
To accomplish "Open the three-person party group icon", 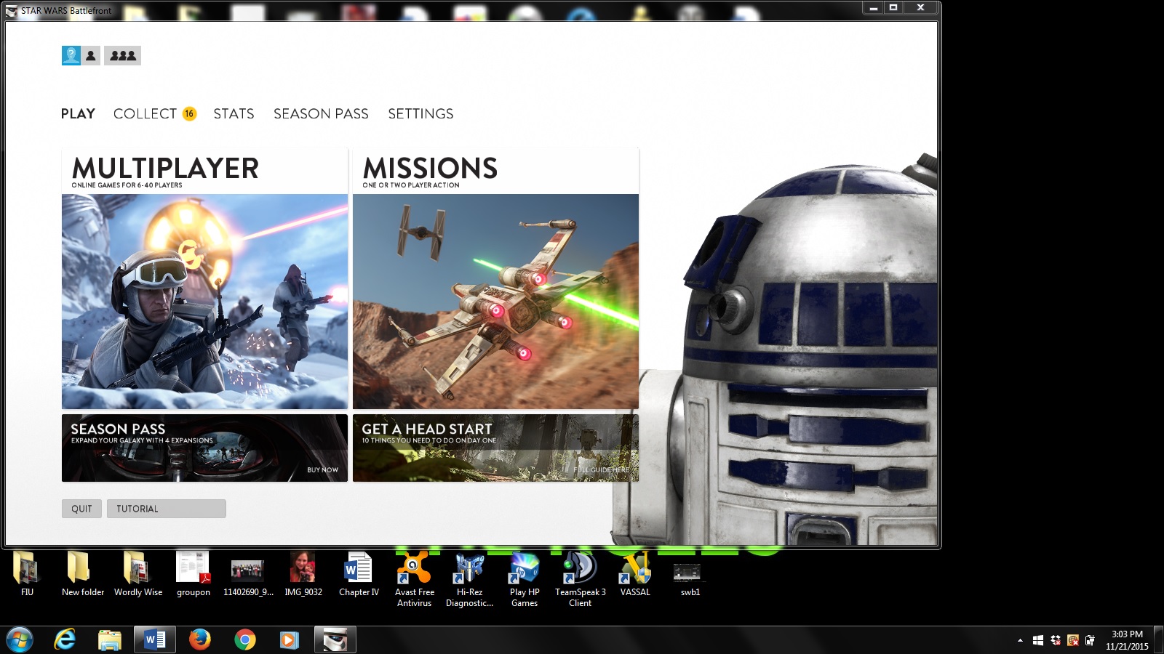I will tap(122, 56).
